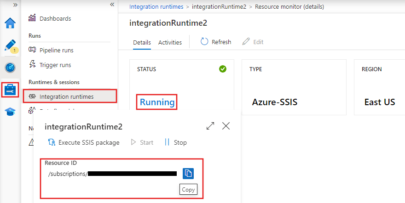Select the Details tab
The height and width of the screenshot is (203, 405).
coord(142,42)
